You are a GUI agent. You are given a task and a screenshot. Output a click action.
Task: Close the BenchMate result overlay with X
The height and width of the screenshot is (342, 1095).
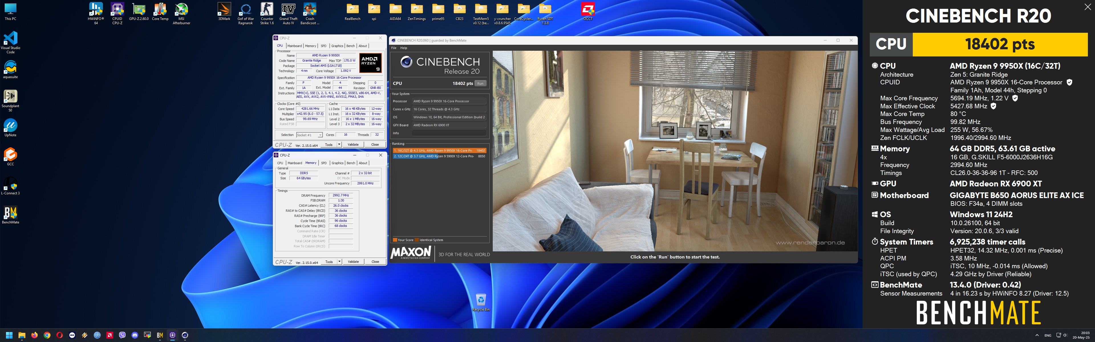pos(1087,7)
